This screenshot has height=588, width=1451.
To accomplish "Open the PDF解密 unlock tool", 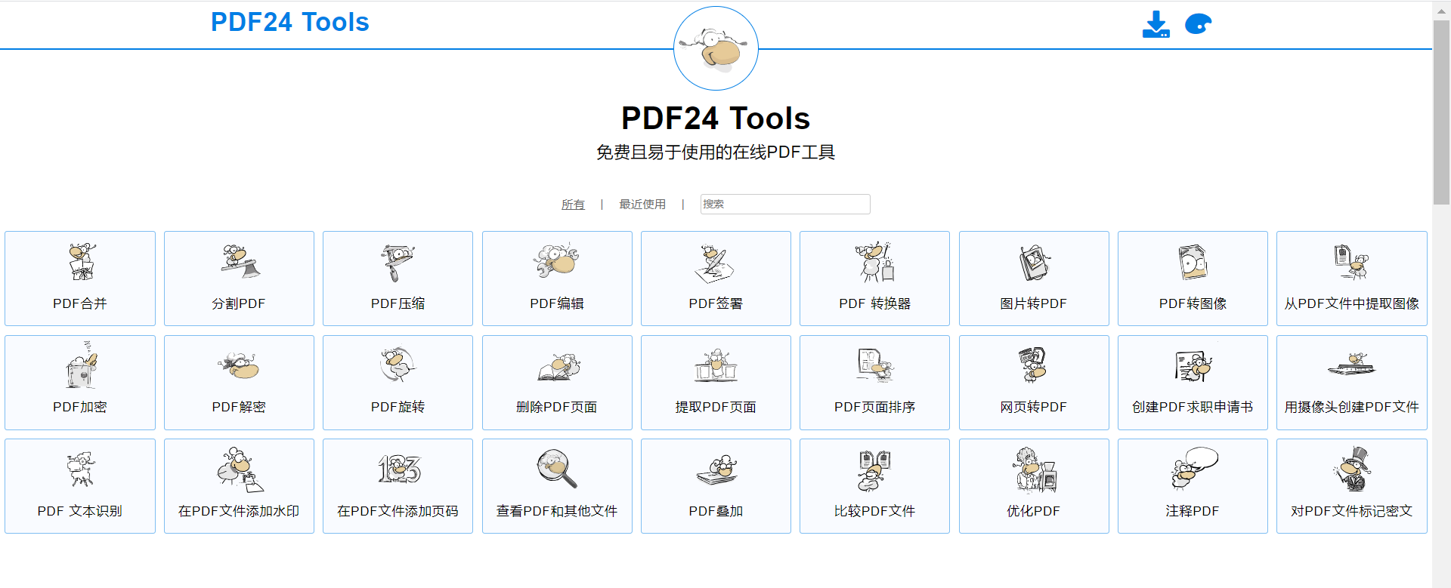I will tap(239, 383).
